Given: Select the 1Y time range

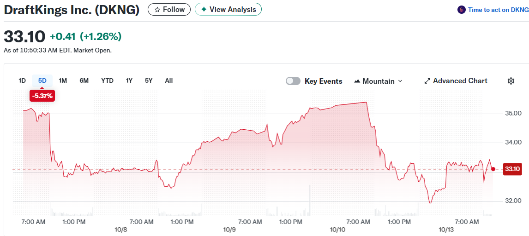Looking at the screenshot, I should 129,81.
